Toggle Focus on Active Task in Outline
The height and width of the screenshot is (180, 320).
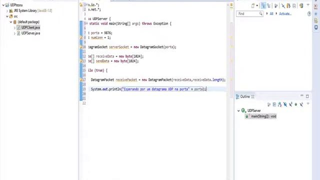[x=269, y=104]
